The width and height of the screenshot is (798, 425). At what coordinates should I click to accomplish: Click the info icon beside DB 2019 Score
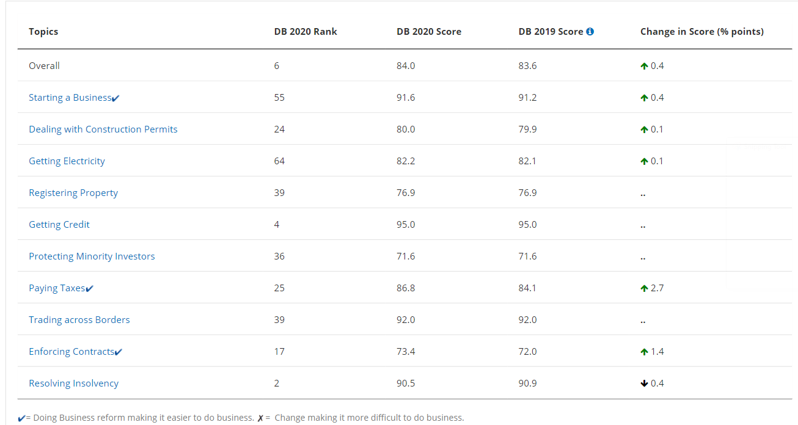(x=590, y=32)
